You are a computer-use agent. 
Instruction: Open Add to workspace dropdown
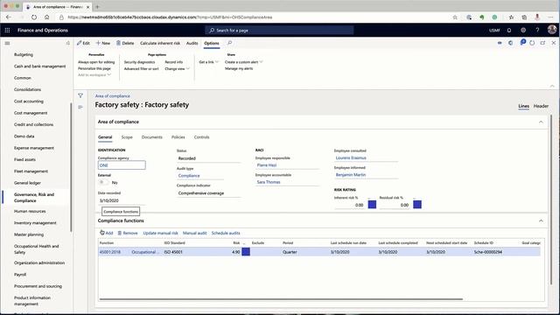pyautogui.click(x=94, y=75)
